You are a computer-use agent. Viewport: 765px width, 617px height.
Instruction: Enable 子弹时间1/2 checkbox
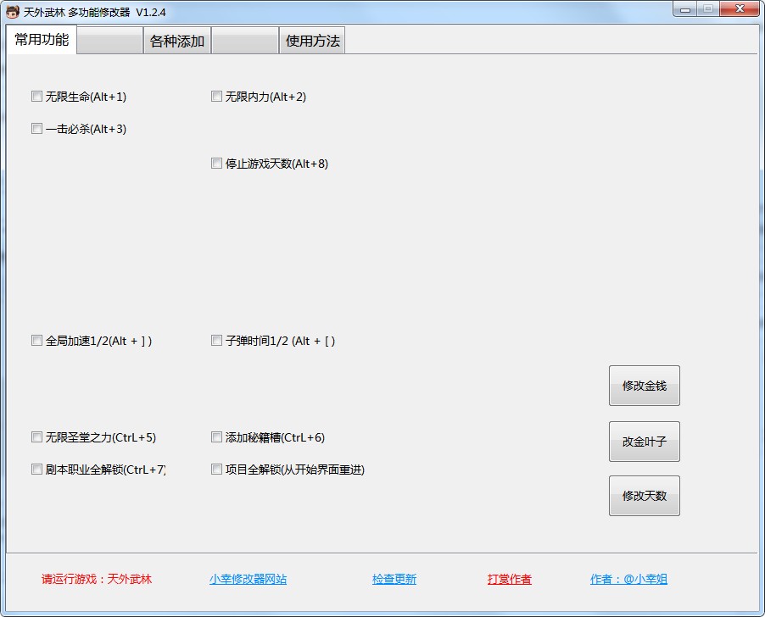tap(216, 341)
